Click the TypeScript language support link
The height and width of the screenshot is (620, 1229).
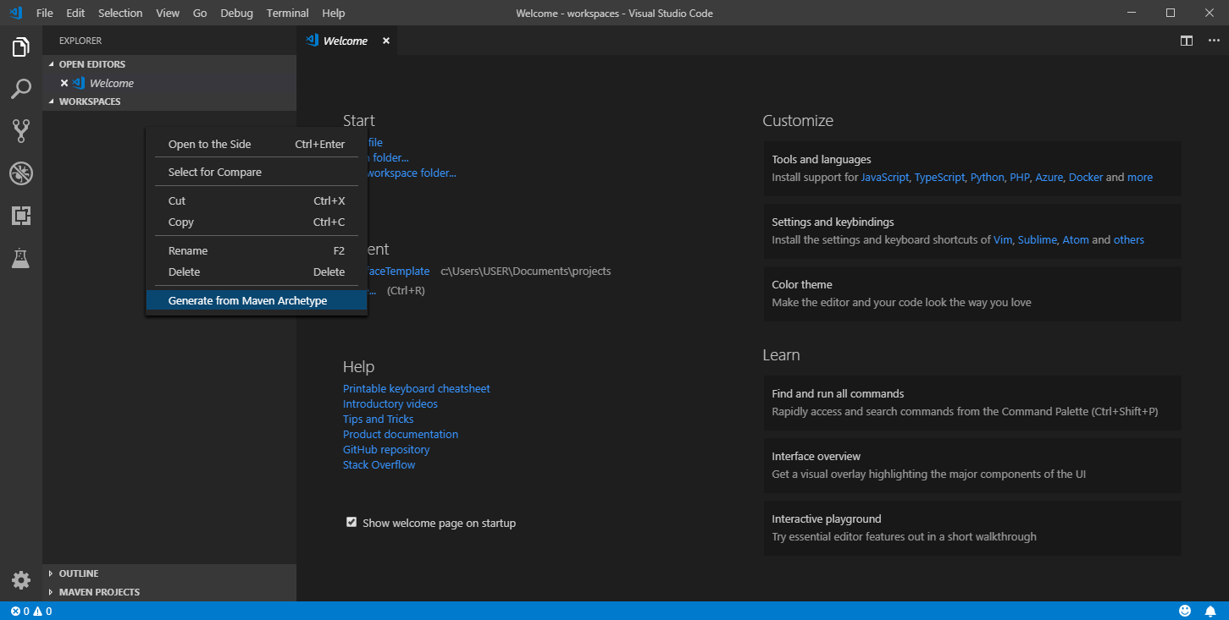click(x=939, y=177)
